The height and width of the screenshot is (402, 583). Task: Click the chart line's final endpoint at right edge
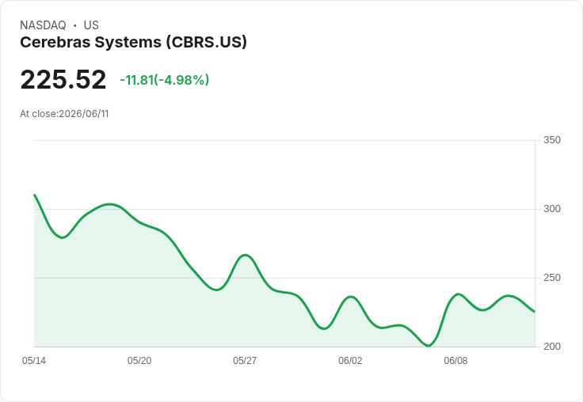pos(535,312)
